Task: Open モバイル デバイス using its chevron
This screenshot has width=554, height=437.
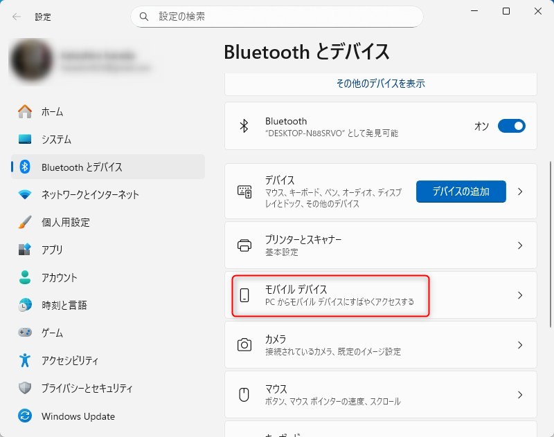Action: [521, 295]
